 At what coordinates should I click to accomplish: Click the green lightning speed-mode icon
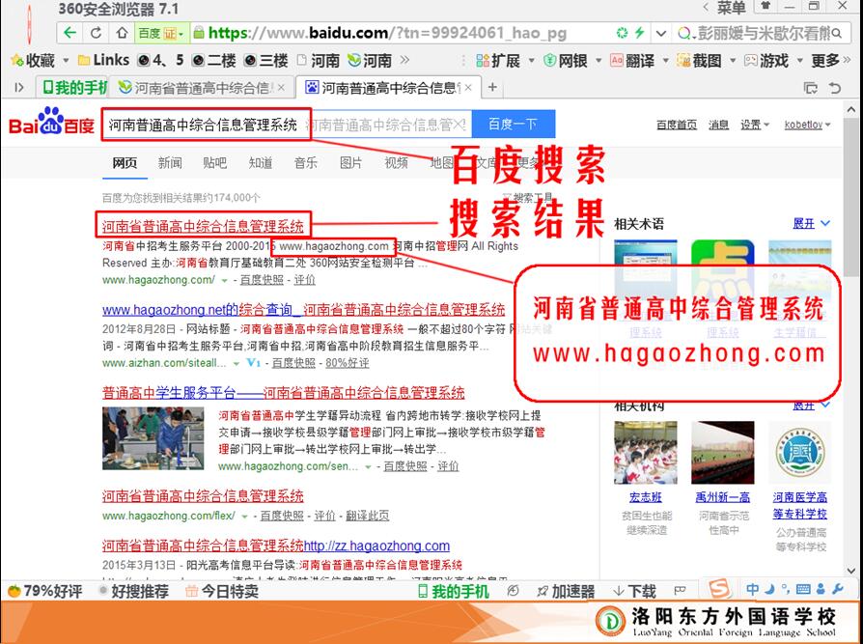pos(639,33)
